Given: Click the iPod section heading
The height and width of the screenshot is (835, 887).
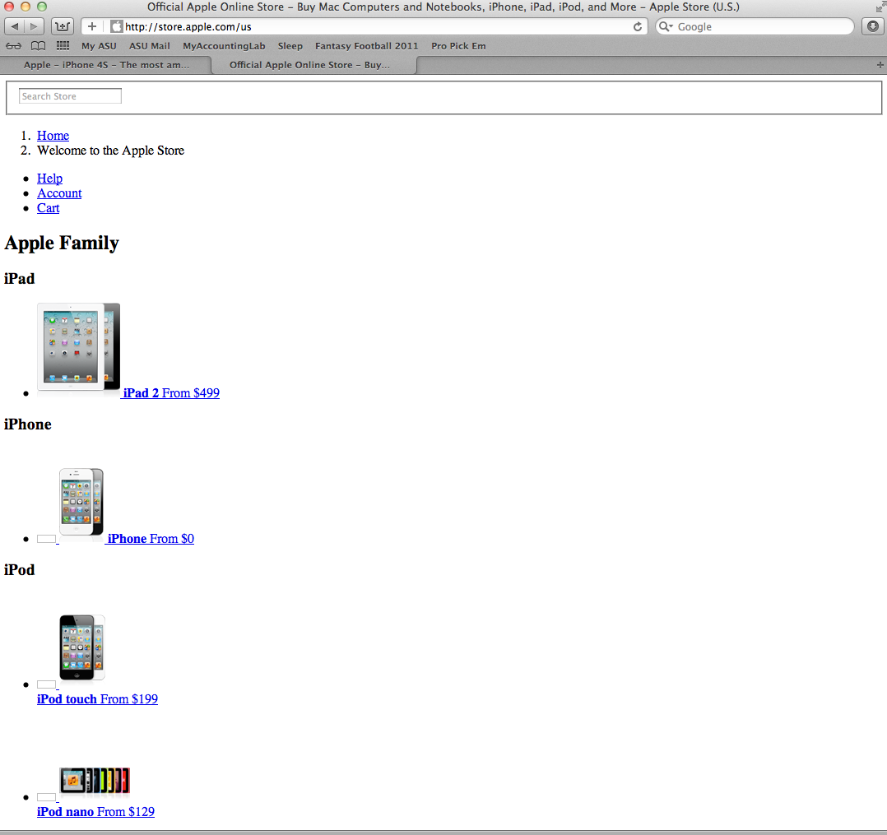Looking at the screenshot, I should click(19, 570).
